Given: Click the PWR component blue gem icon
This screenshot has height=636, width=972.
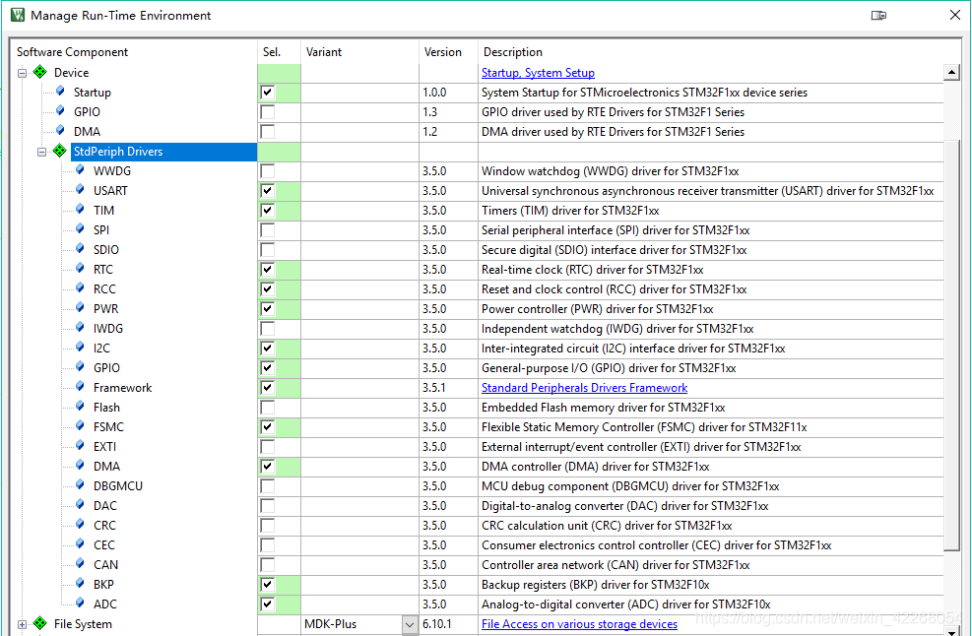Looking at the screenshot, I should [80, 308].
